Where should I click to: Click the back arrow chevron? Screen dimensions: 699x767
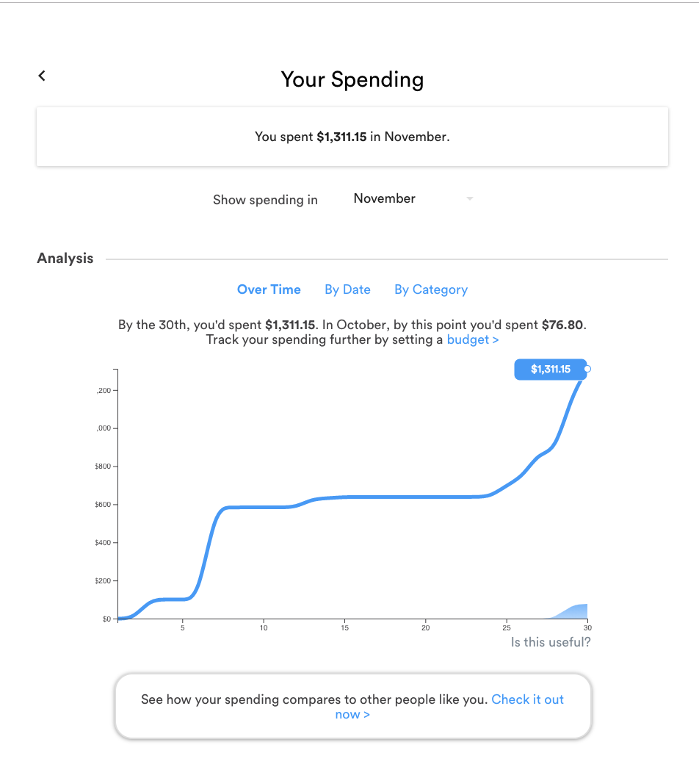(41, 76)
